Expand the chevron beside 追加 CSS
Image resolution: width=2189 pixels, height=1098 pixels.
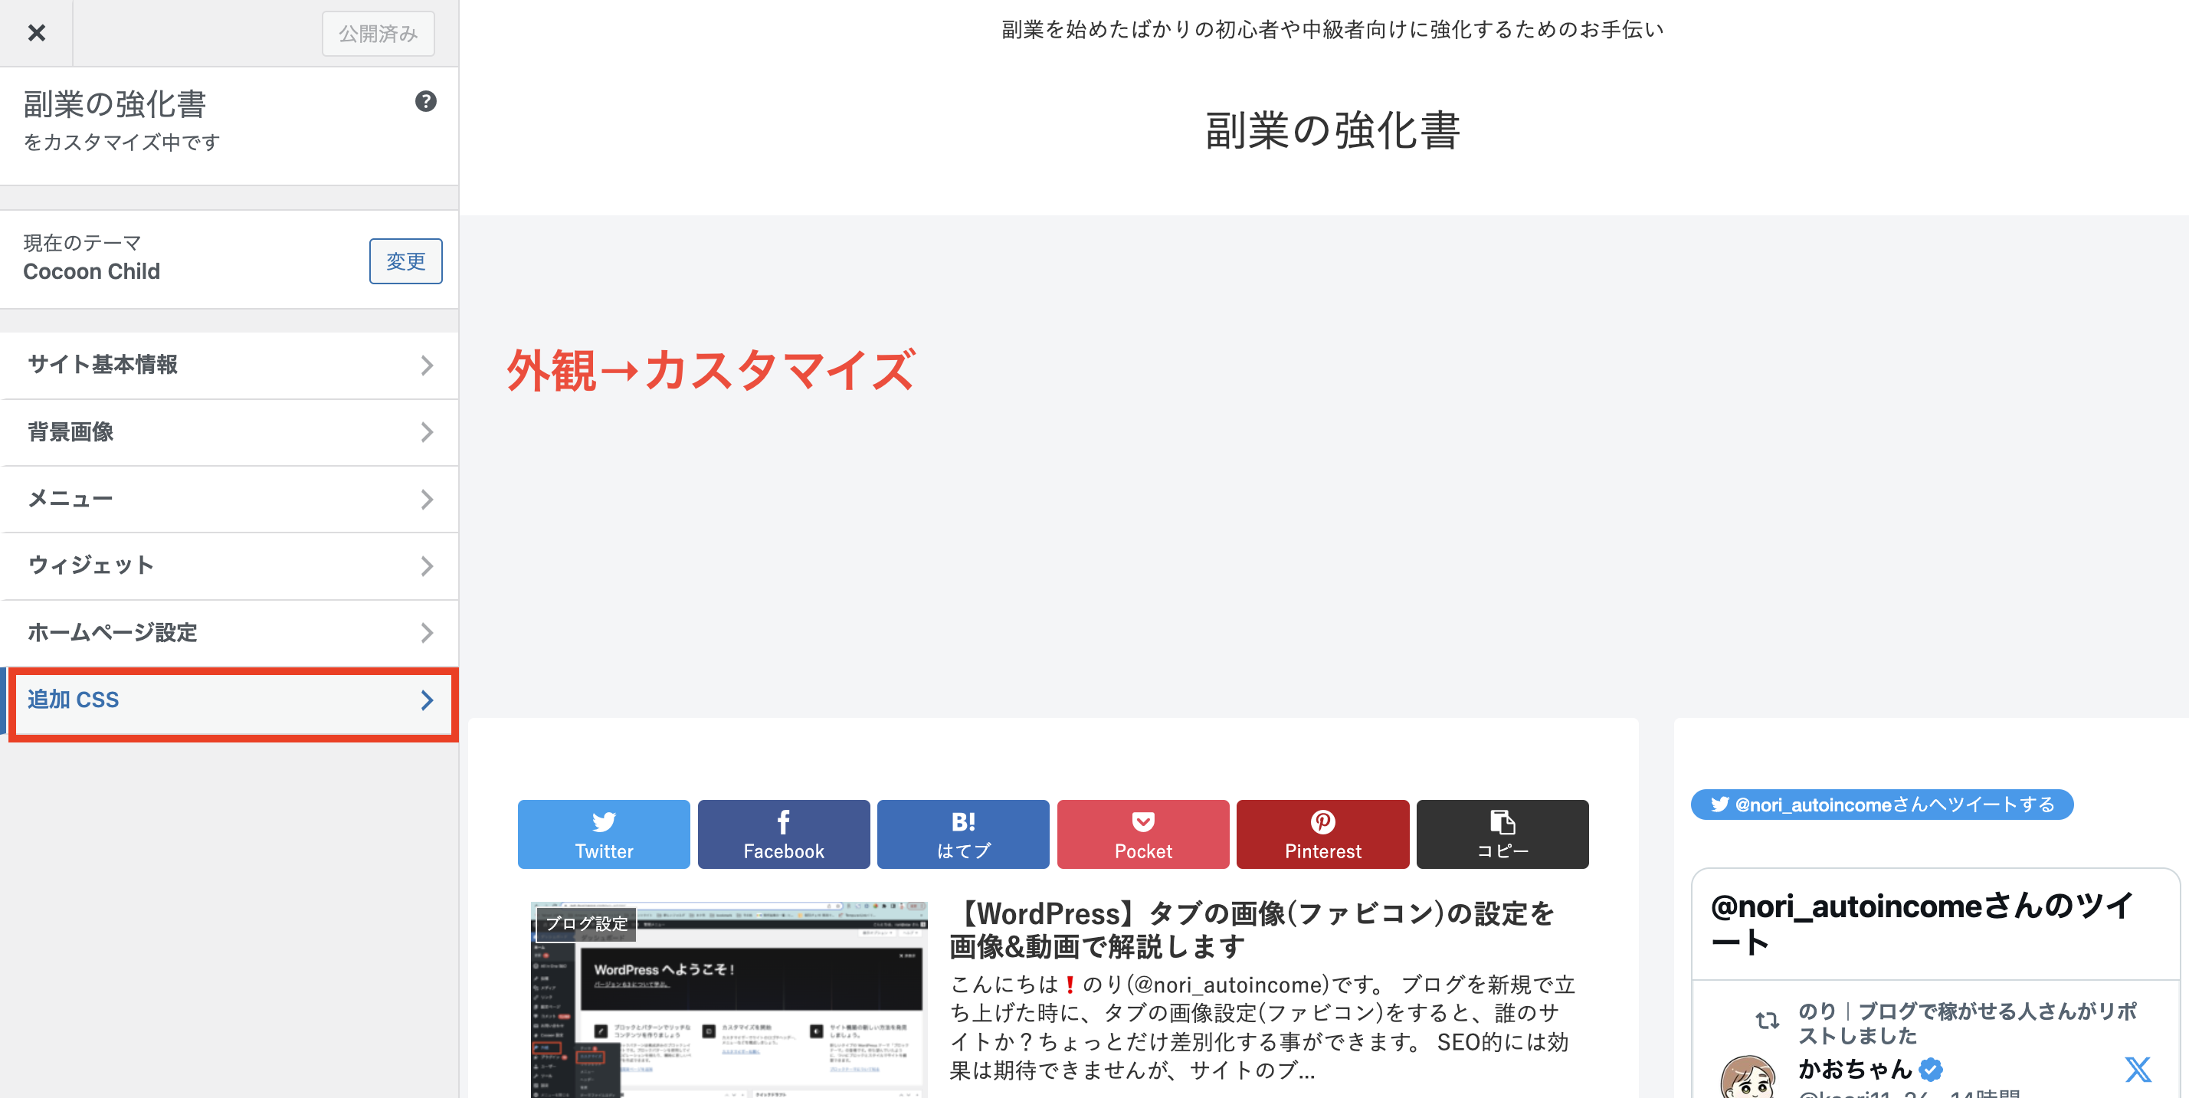(427, 700)
